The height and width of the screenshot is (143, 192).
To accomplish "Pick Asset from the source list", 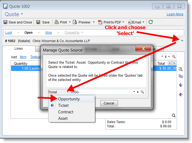I will pos(63,118).
